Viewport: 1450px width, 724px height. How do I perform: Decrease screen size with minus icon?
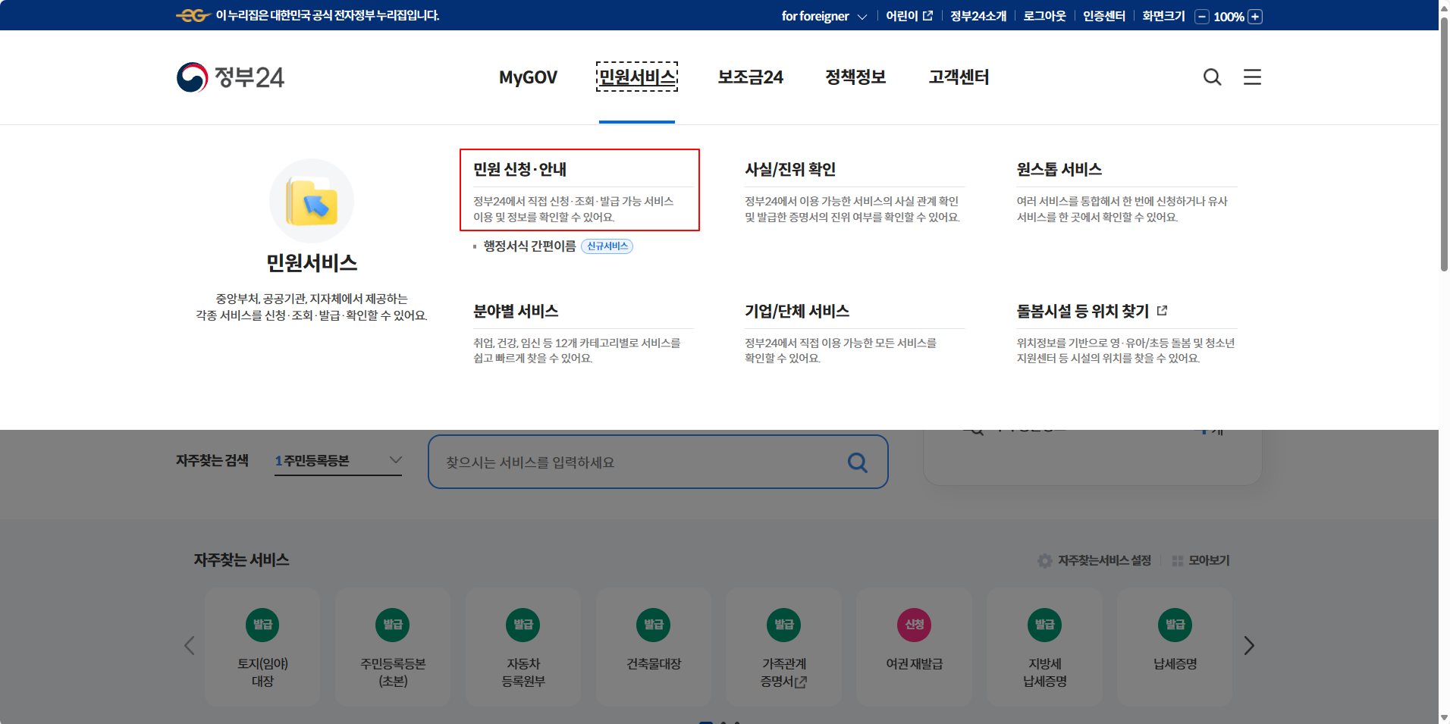point(1202,17)
